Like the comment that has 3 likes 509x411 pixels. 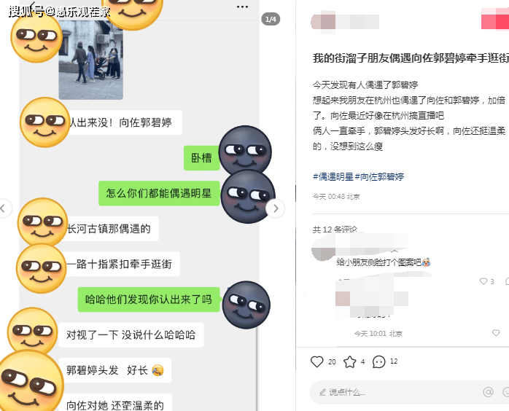483,281
